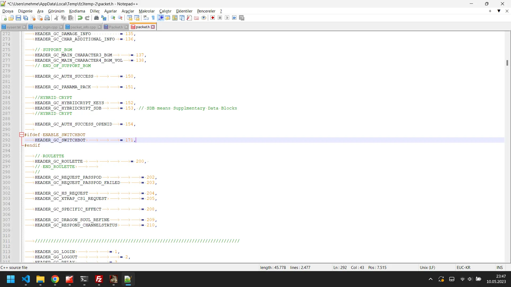511x287 pixels.
Task: Switch to the packet_info.cpp tab
Action: [x=83, y=27]
